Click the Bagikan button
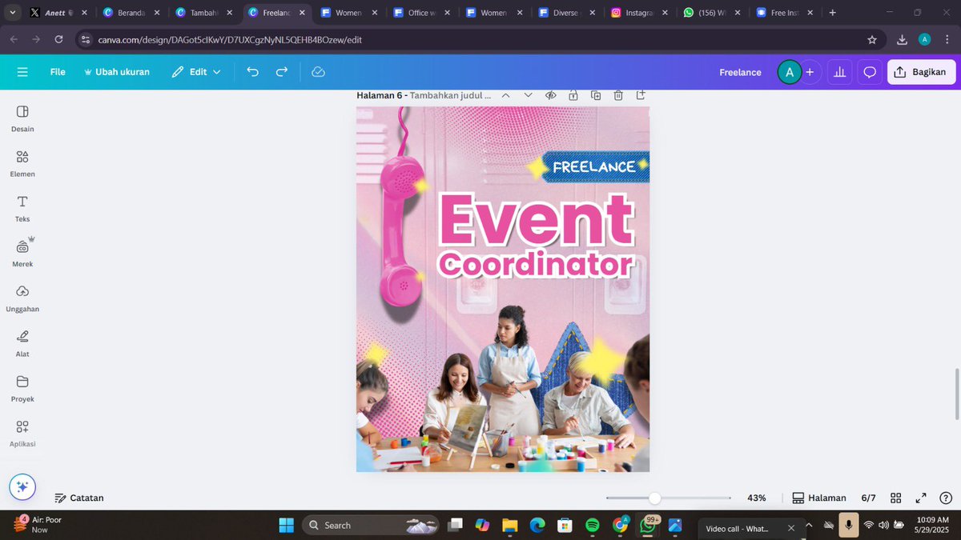Image resolution: width=961 pixels, height=540 pixels. point(920,72)
